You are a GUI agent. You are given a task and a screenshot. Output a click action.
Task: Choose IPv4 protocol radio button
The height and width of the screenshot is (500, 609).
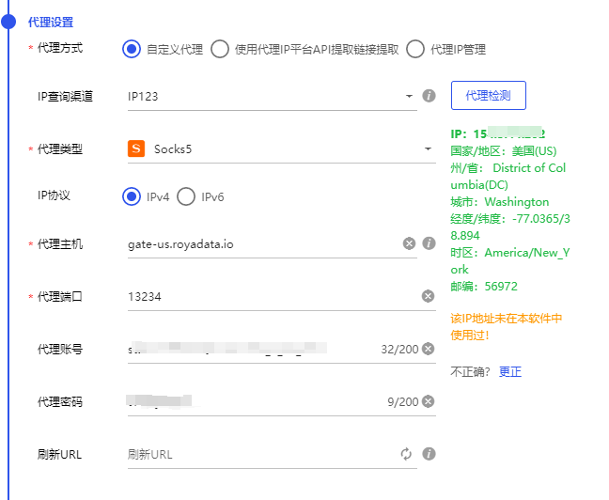(x=131, y=196)
